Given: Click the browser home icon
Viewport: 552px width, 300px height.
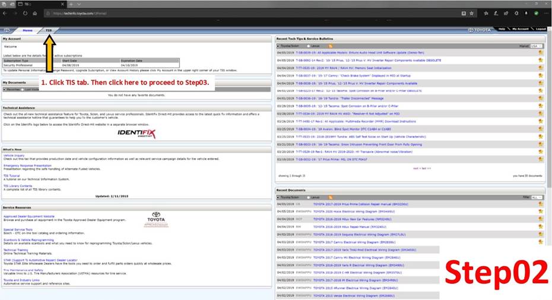Looking at the screenshot, I should [x=35, y=14].
